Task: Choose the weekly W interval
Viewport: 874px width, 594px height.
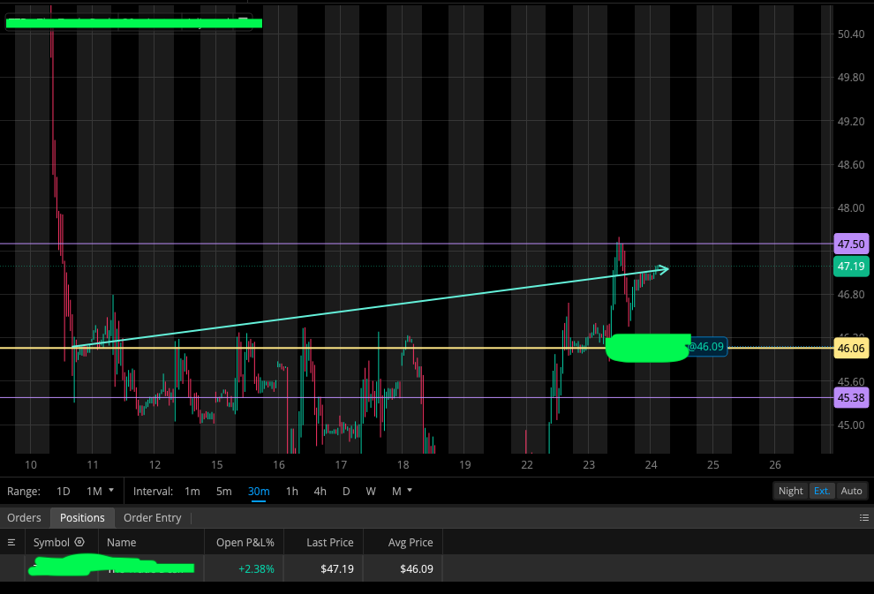Action: [x=371, y=491]
